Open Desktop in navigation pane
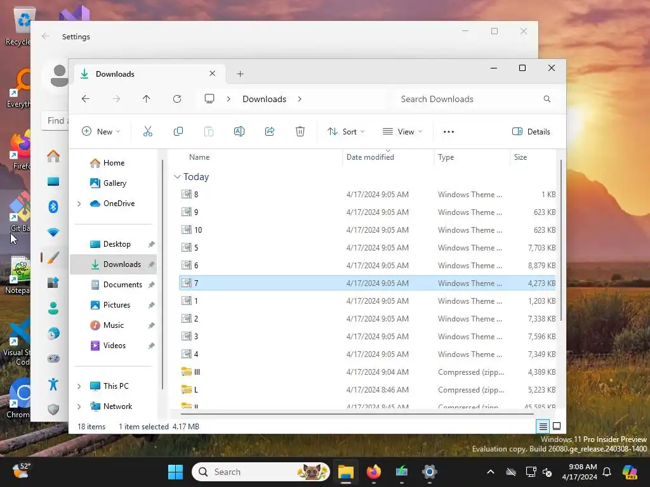 tap(110, 244)
